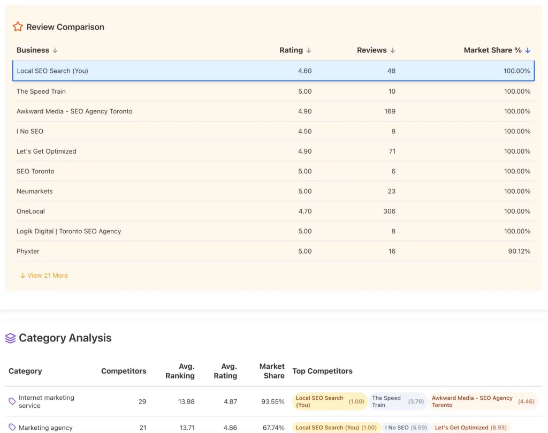Sort by Market Share % arrow
This screenshot has width=548, height=433.
tap(528, 50)
